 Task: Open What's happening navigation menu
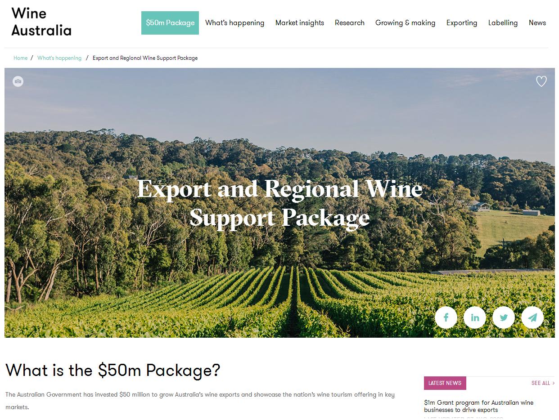point(235,23)
